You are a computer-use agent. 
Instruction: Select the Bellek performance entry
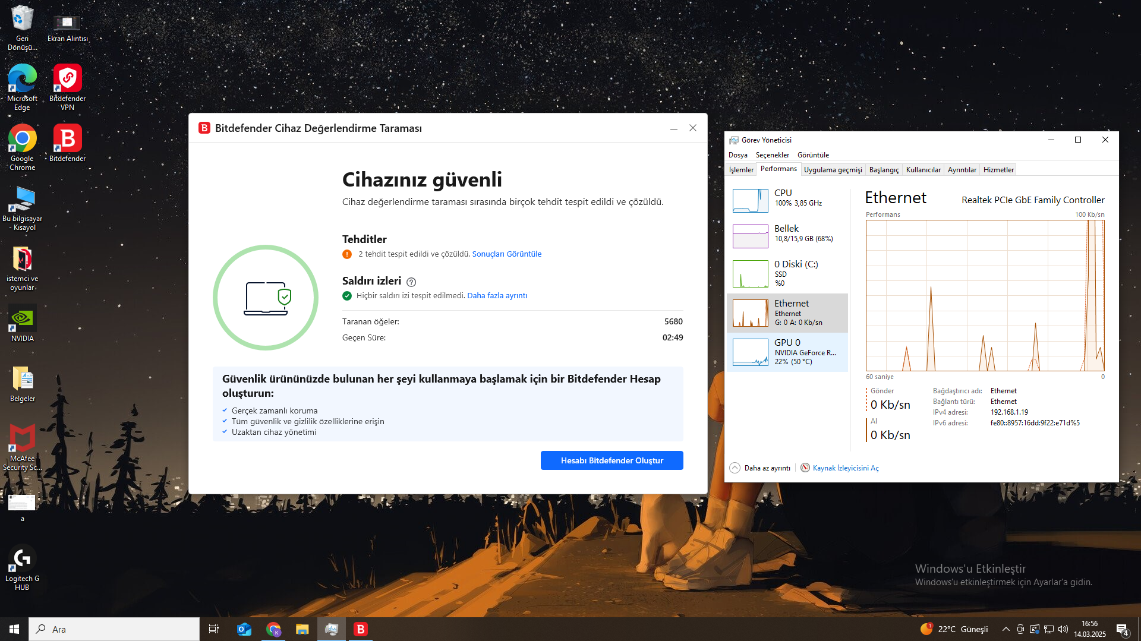pos(787,236)
